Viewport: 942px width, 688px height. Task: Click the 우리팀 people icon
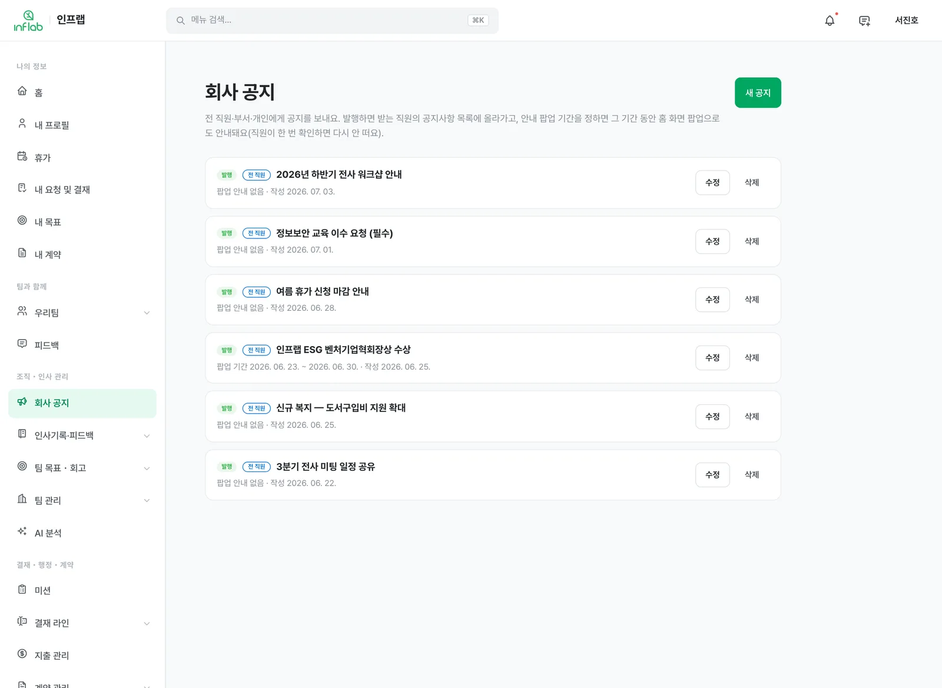(22, 311)
